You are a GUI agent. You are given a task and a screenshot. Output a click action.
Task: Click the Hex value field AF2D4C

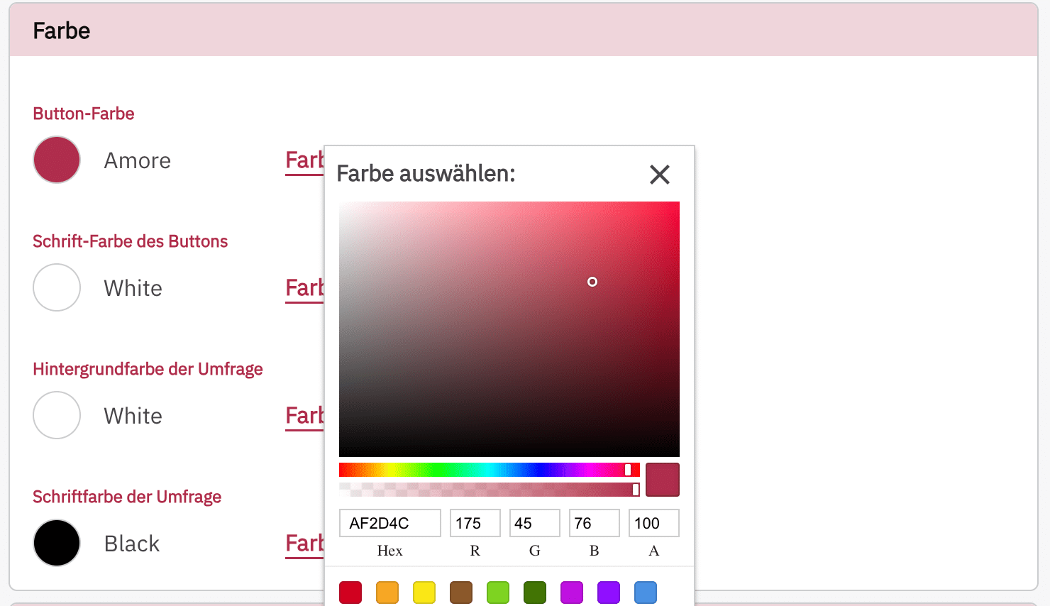point(389,523)
